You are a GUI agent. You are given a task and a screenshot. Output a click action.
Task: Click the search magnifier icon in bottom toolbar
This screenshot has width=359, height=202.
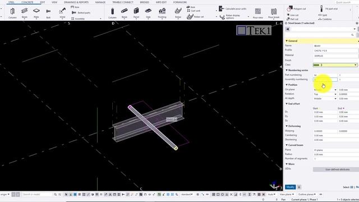tap(55, 195)
